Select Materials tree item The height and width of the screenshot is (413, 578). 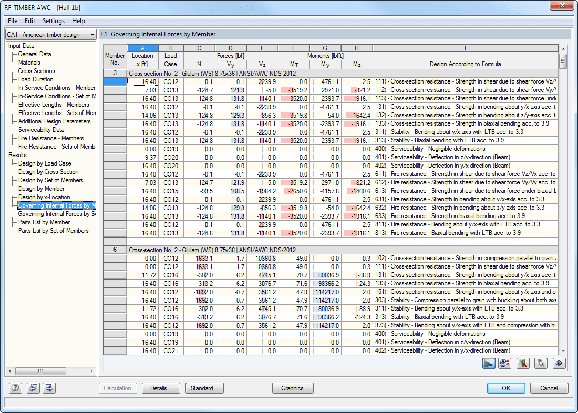29,63
